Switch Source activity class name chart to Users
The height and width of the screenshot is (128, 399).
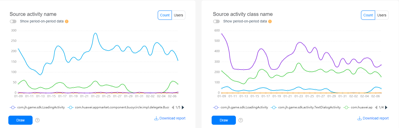(382, 15)
